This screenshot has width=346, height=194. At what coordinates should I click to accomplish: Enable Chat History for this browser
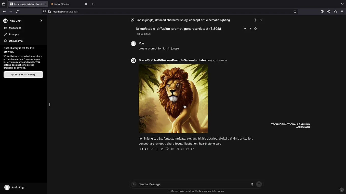pos(23,74)
